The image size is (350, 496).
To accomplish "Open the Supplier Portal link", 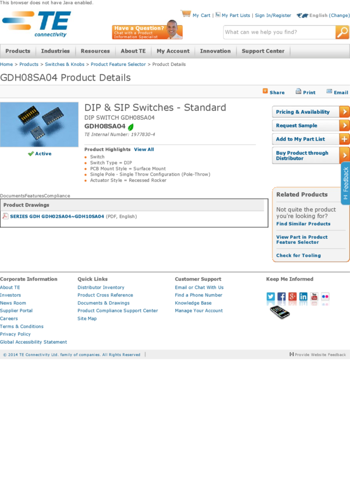I will [x=16, y=310].
